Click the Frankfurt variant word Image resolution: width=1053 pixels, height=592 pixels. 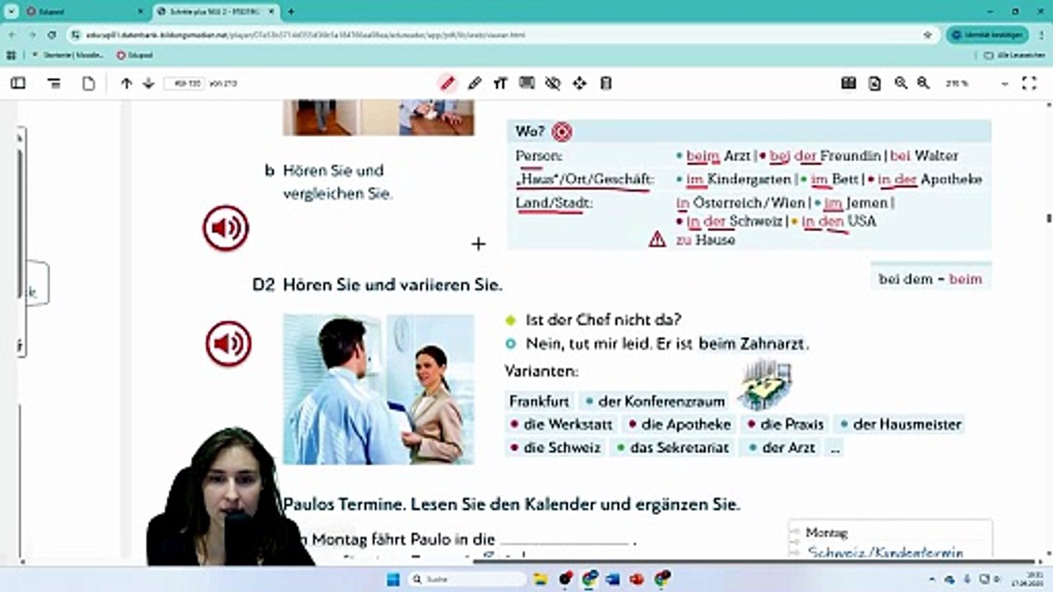pos(539,401)
